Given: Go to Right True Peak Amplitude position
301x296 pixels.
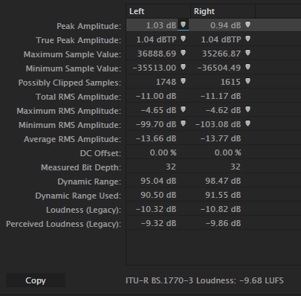Looking at the screenshot, I should coord(247,39).
